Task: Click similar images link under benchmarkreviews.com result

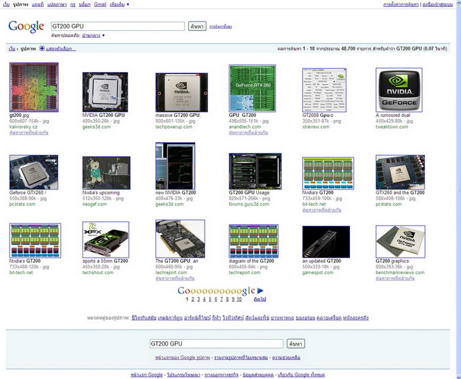Action: [x=395, y=278]
